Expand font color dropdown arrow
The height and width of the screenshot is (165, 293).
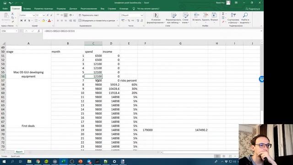[x=52, y=20]
